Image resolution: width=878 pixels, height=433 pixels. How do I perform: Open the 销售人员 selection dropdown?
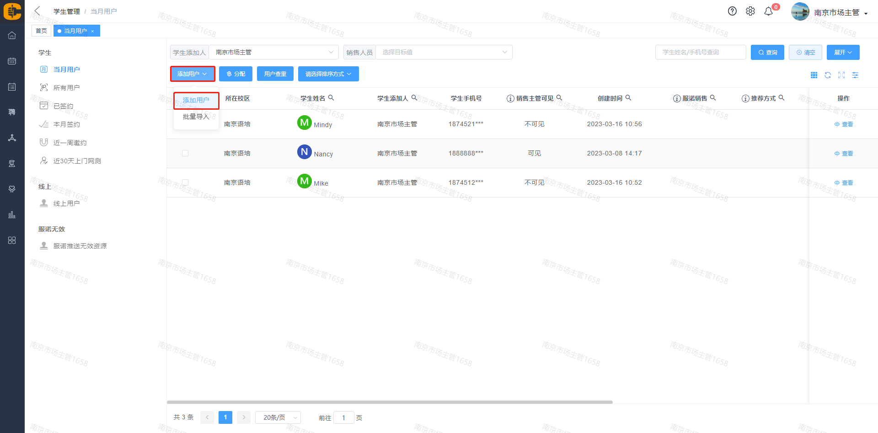coord(444,52)
